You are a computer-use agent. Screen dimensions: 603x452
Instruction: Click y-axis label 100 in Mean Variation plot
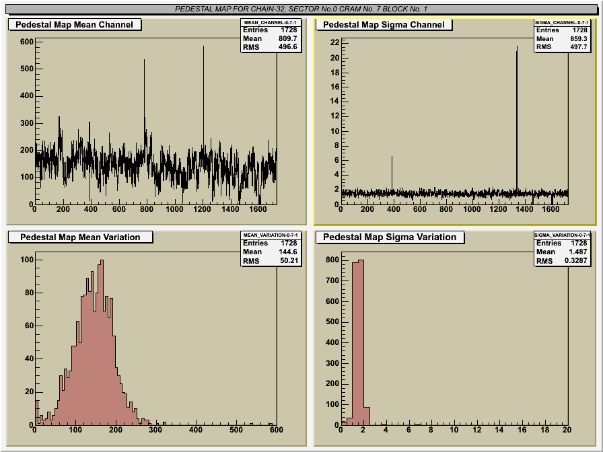[27, 260]
